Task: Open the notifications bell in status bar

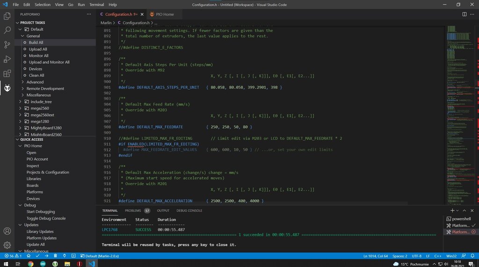Action: click(x=473, y=256)
